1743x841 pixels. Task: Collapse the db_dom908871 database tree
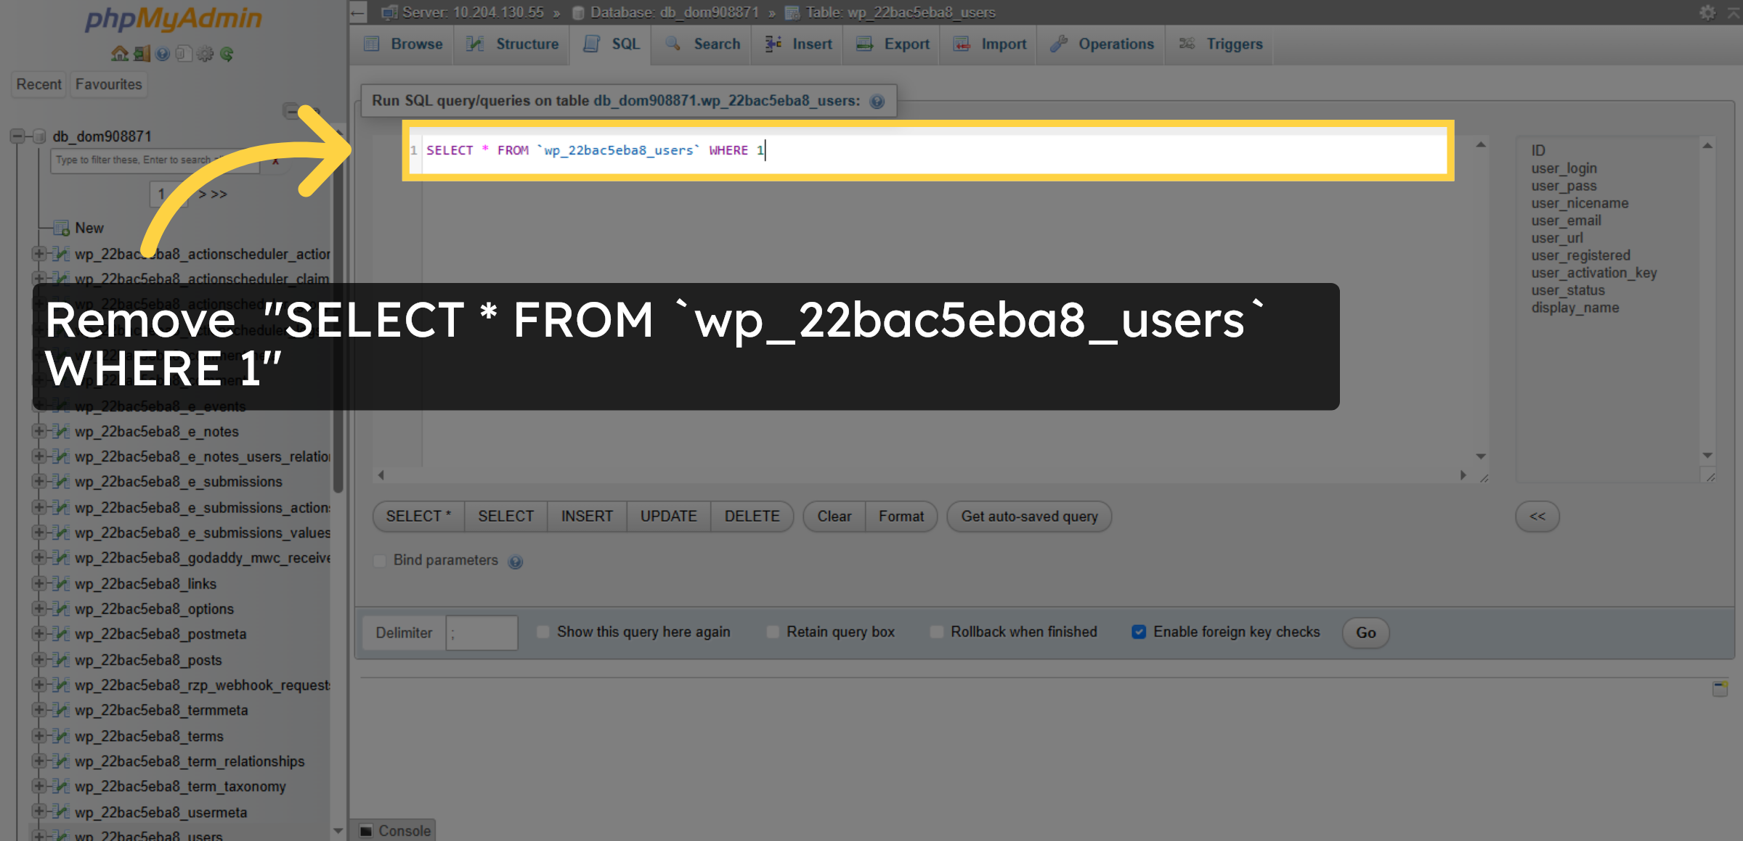coord(16,136)
